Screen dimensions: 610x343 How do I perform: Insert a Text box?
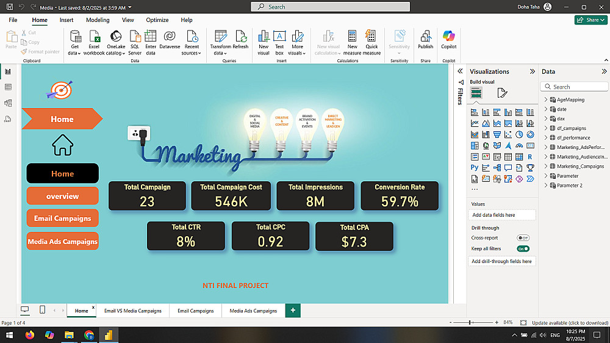coord(279,37)
